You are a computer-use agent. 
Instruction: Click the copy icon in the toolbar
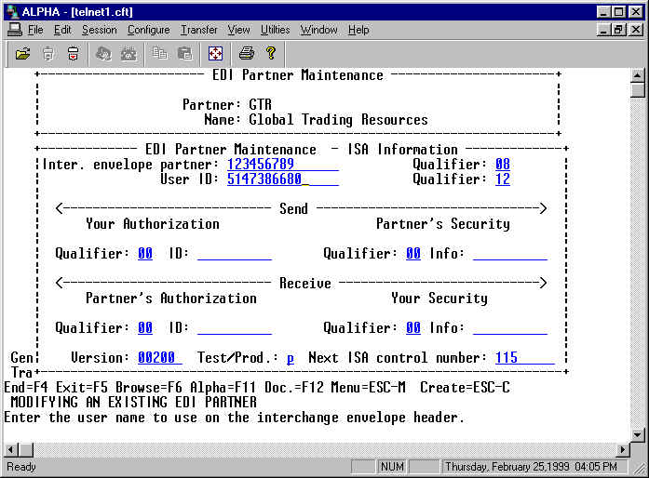point(160,53)
